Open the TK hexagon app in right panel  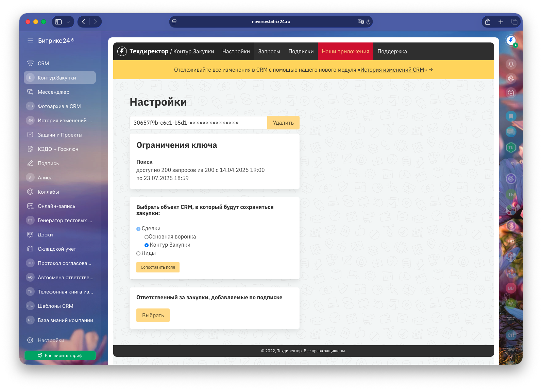(511, 147)
